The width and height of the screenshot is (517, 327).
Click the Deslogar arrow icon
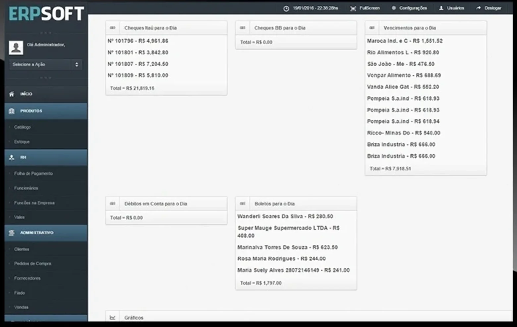click(478, 8)
